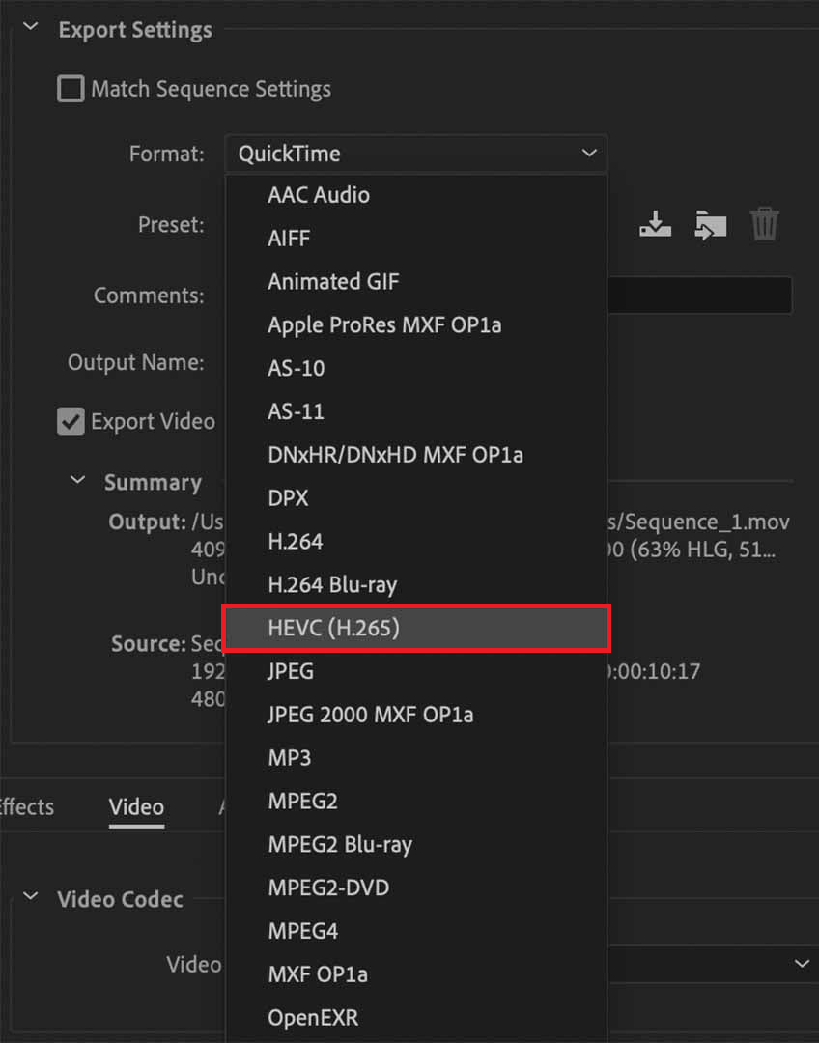Click the Output path ending Sequence_1.mov

(x=697, y=521)
